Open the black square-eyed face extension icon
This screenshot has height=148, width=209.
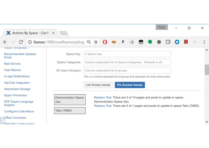pos(141,42)
